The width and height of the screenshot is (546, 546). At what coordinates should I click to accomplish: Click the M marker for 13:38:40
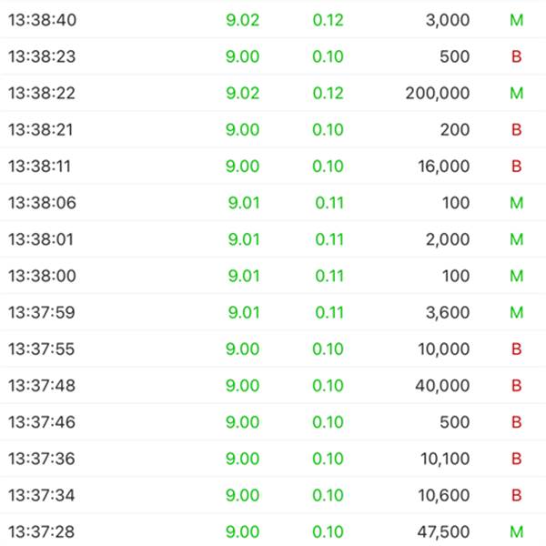pos(517,20)
